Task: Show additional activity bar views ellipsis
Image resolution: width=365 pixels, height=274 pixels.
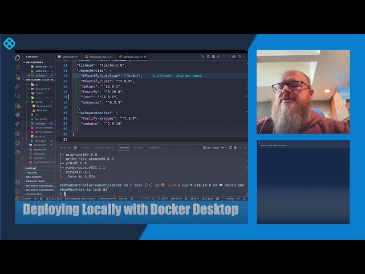Action: coord(18,162)
